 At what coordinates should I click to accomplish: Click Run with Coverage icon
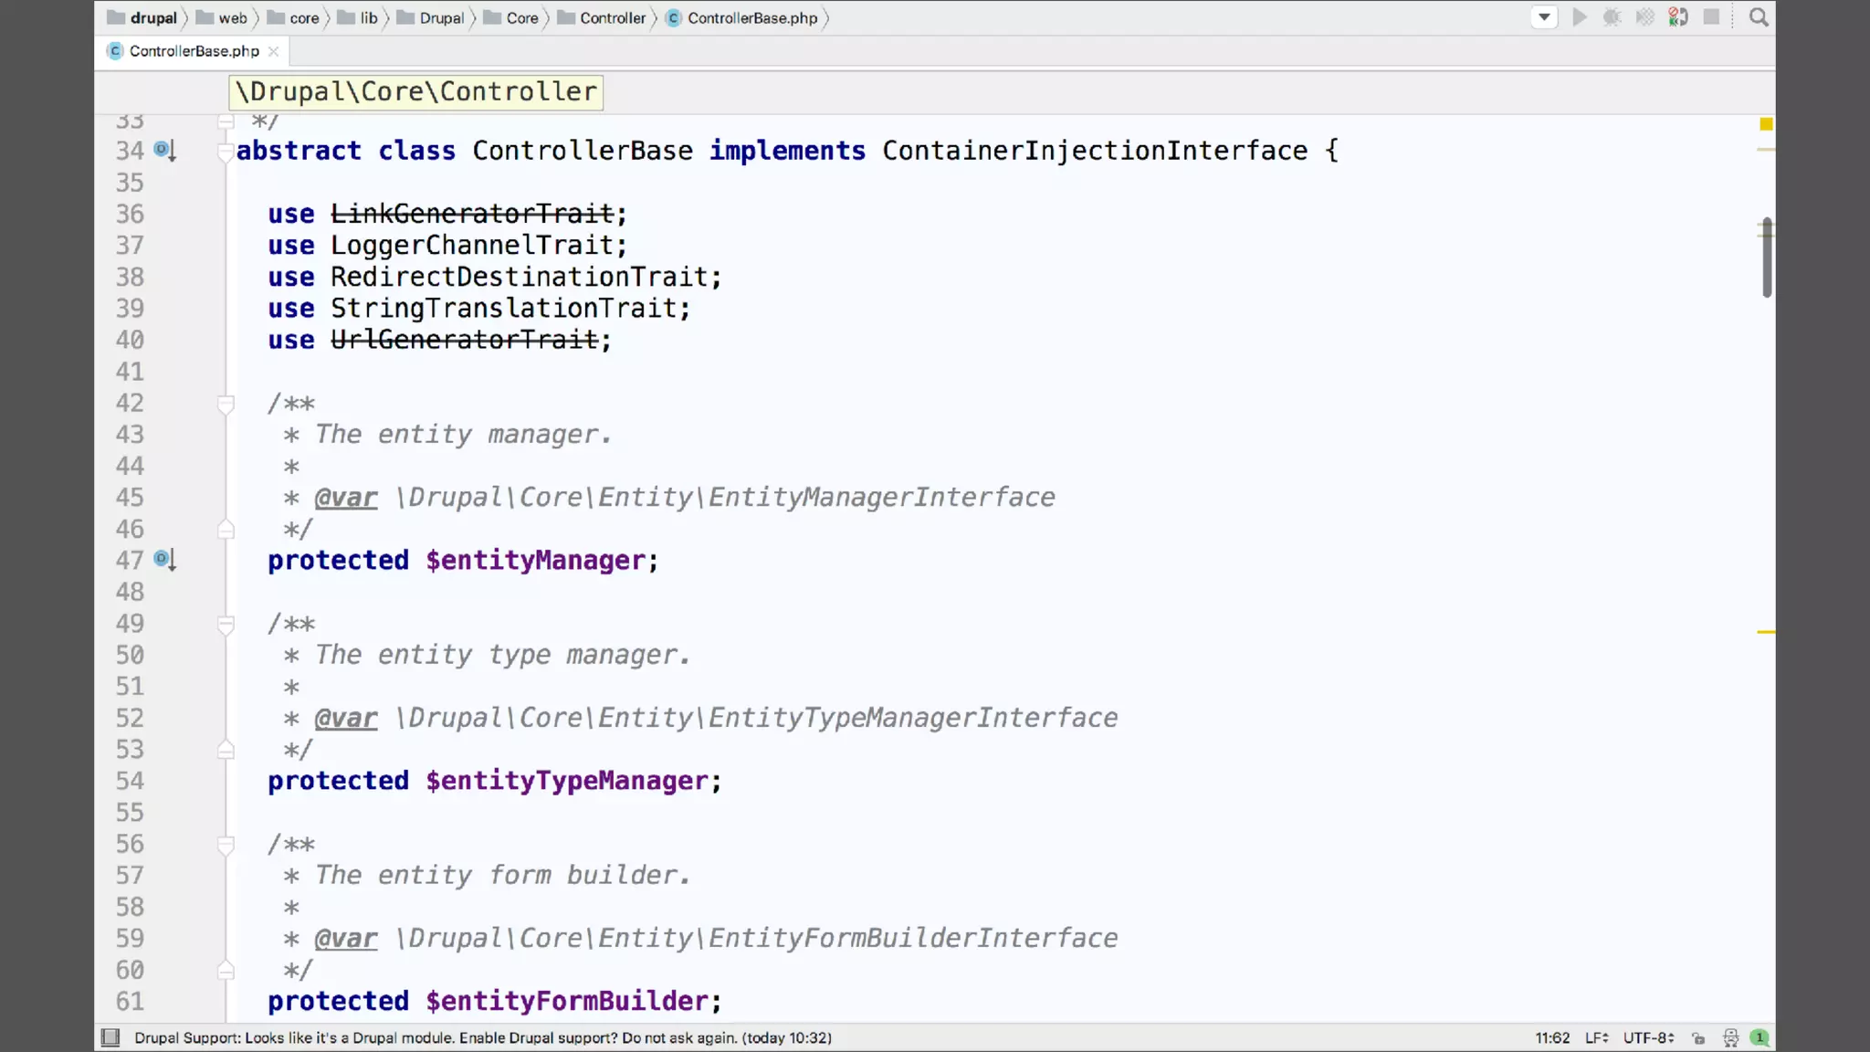pos(1644,17)
